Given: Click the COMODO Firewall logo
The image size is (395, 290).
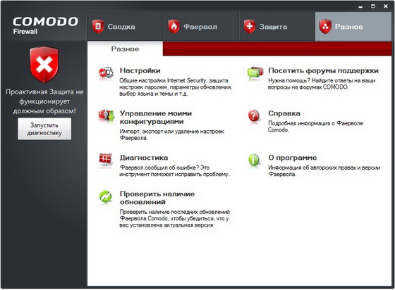Looking at the screenshot, I should click(45, 25).
